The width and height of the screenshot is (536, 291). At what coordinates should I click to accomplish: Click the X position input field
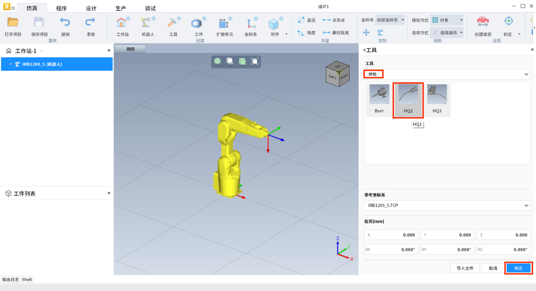[x=391, y=235]
